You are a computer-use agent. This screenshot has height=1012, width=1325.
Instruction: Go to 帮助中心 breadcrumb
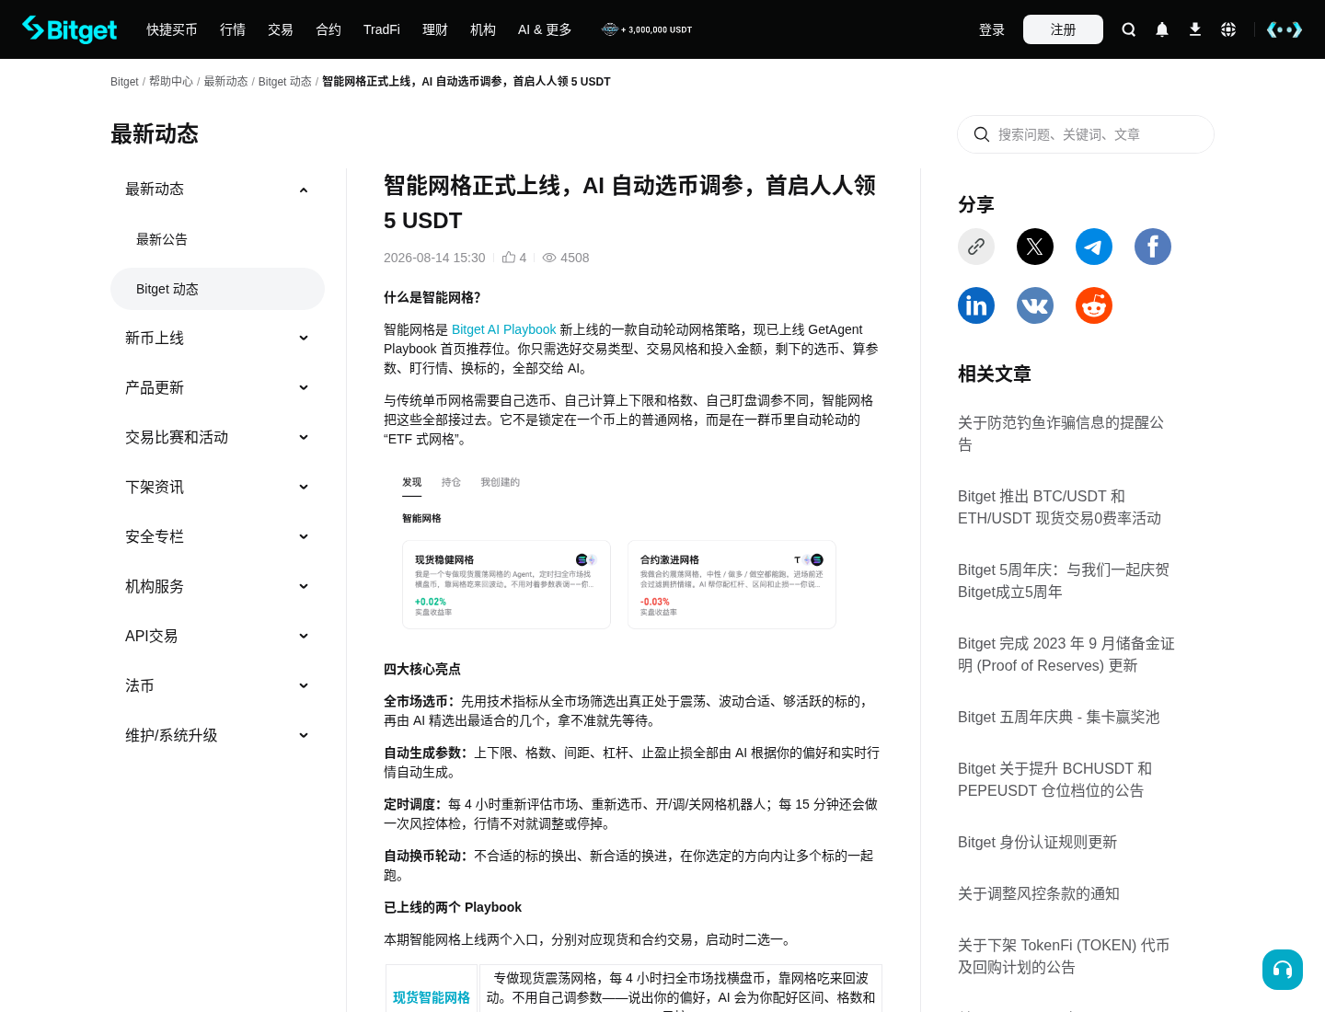click(171, 82)
